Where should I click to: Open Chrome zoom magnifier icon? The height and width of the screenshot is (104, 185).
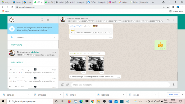point(164,7)
